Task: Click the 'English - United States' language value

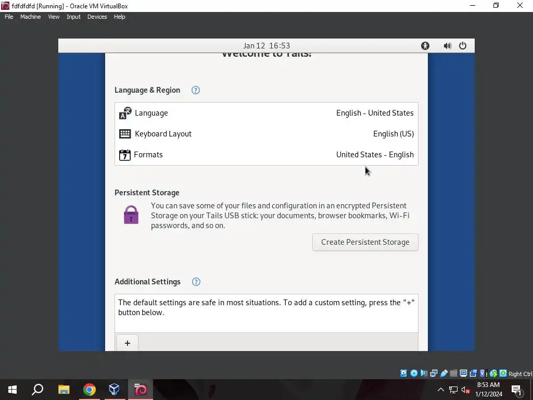Action: [375, 113]
